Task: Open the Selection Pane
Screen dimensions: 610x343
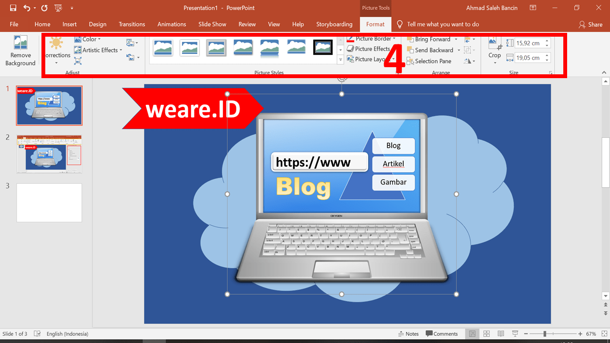Action: tap(428, 61)
